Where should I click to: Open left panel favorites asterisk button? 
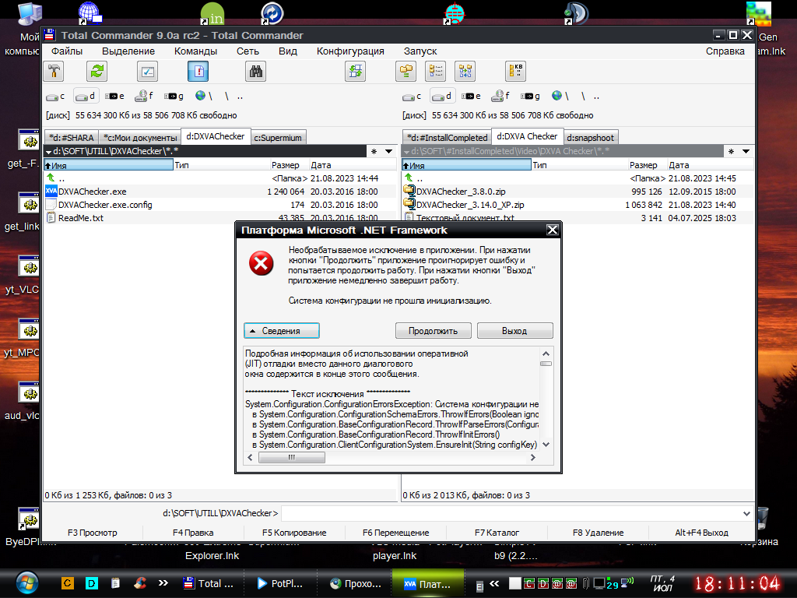click(374, 152)
